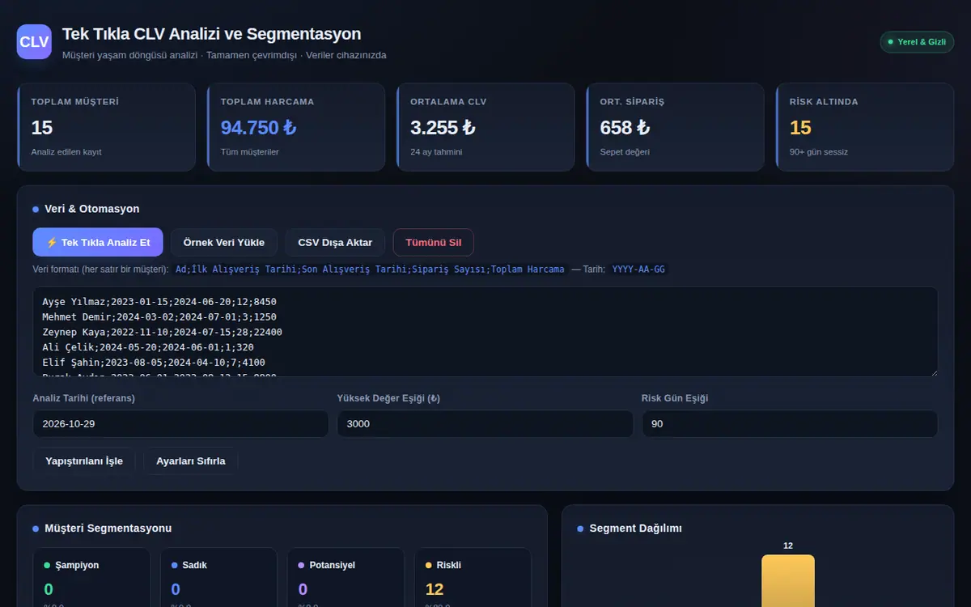Viewport: 971px width, 607px height.
Task: Select the Risk Altında stat card
Action: (x=865, y=127)
